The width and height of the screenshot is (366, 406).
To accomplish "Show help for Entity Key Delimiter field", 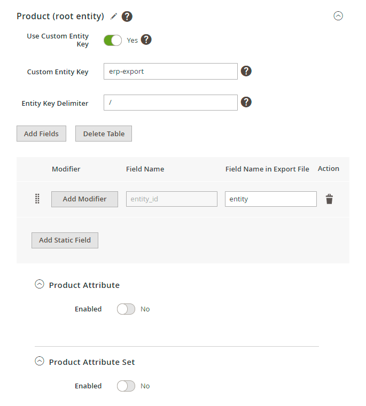I will tap(246, 102).
